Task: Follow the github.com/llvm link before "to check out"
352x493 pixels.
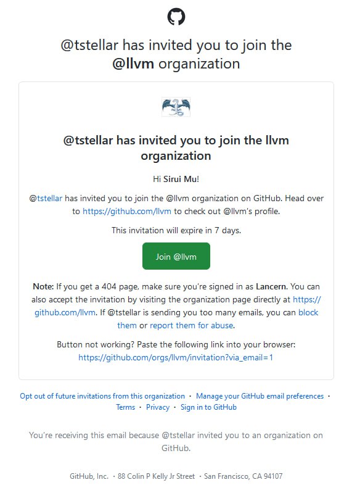Action: click(127, 211)
